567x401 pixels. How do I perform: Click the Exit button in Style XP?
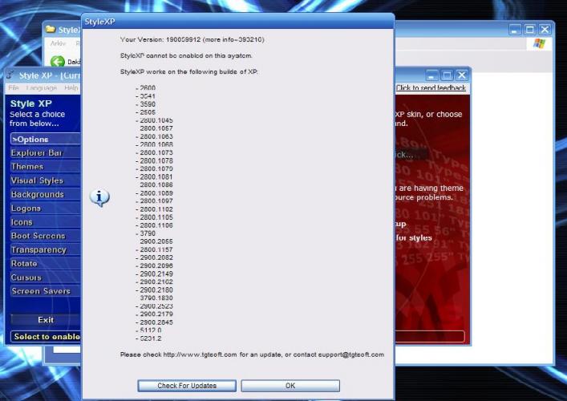[x=45, y=320]
